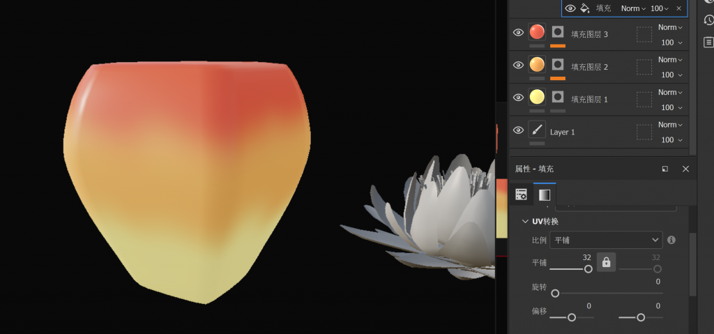Select the 填充图层 3 layer name
The image size is (714, 334).
[589, 34]
